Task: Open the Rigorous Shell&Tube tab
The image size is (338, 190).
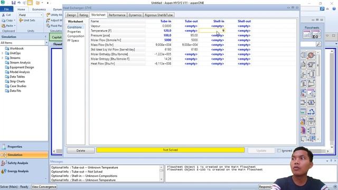Action: 158,15
